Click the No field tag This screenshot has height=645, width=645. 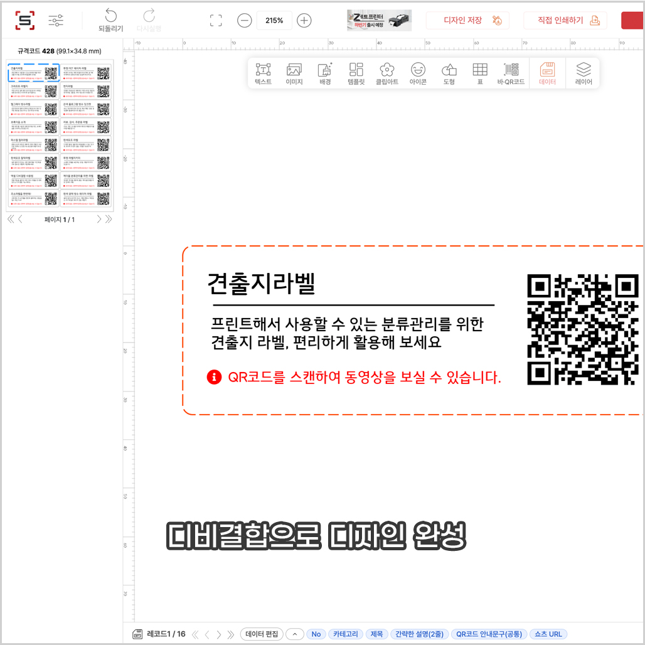click(316, 634)
